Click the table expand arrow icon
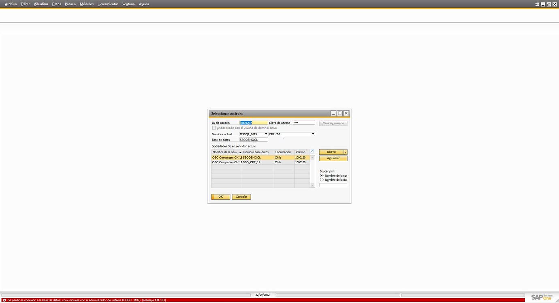This screenshot has width=559, height=303. pos(312,151)
